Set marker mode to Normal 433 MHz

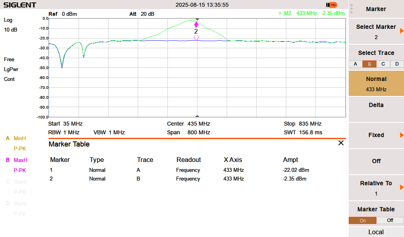coord(376,83)
